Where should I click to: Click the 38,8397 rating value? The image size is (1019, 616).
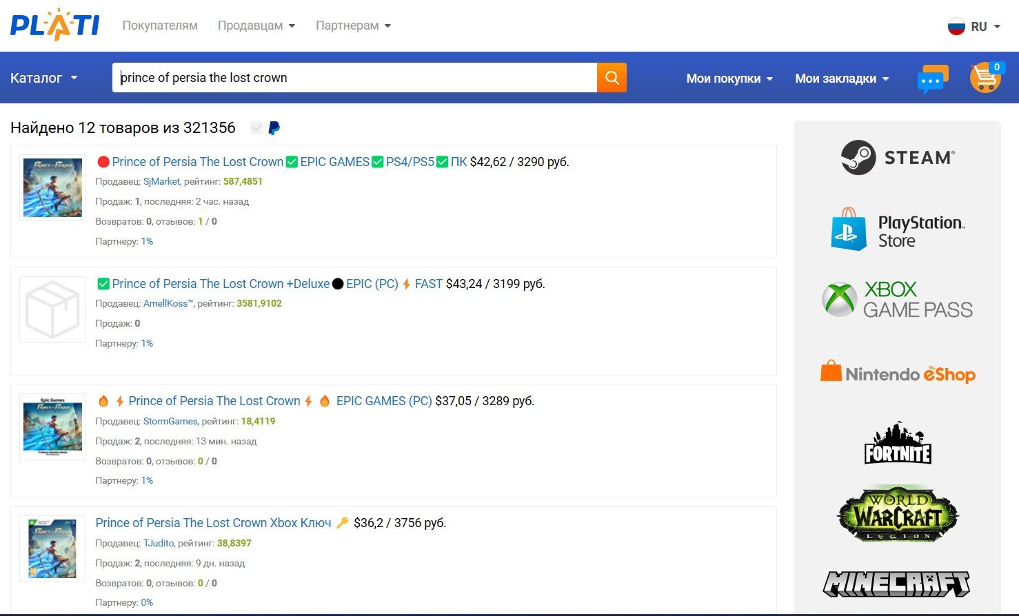coord(234,544)
